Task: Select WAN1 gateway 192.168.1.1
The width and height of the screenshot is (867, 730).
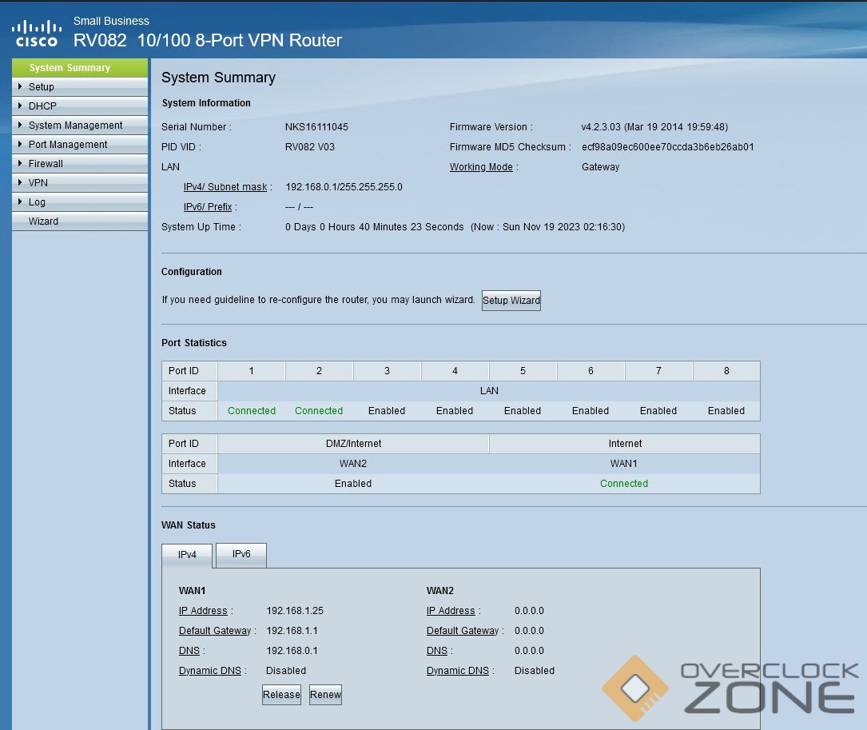Action: [x=292, y=630]
